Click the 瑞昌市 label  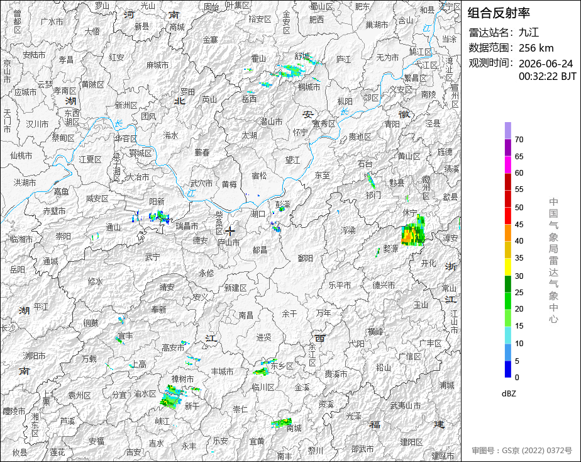coord(187,226)
